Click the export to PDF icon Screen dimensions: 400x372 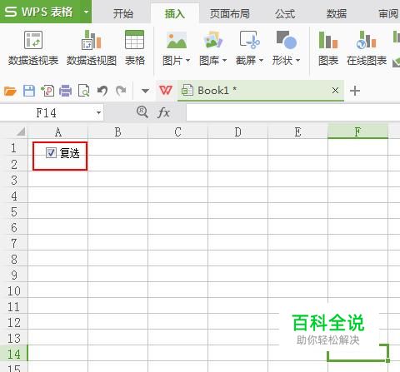pyautogui.click(x=47, y=91)
